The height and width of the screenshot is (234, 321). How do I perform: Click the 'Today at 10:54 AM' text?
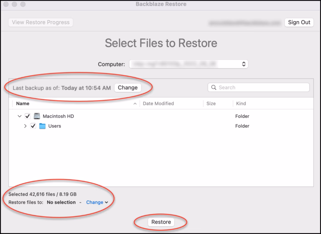pos(86,88)
